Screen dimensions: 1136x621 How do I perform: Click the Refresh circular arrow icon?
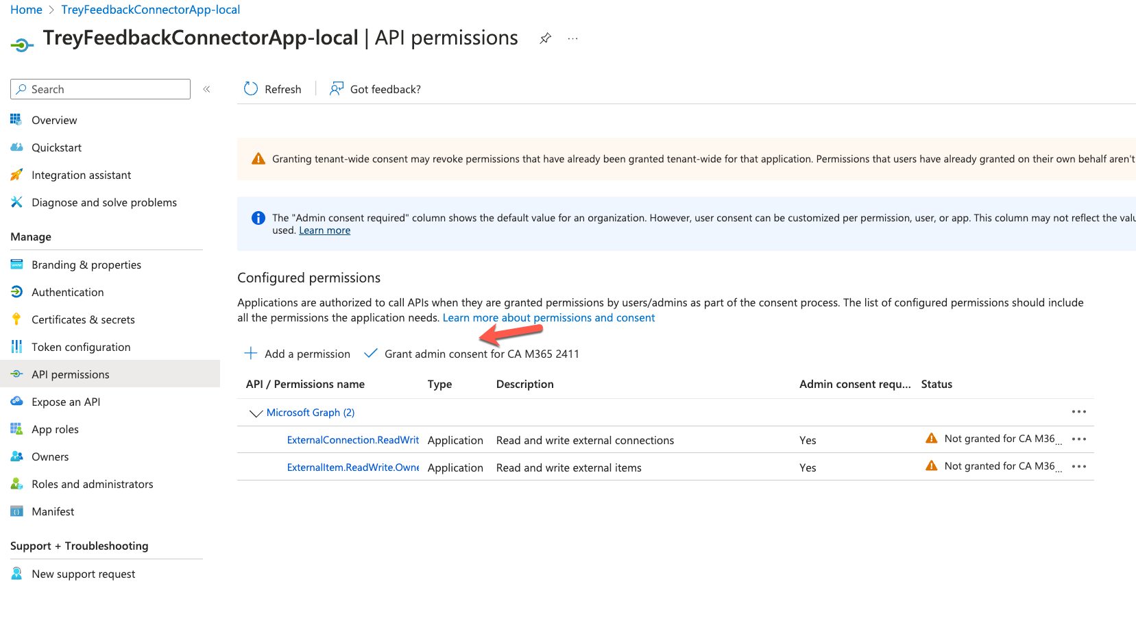point(251,89)
